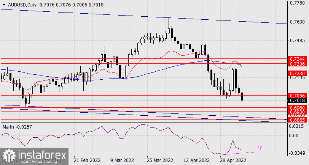Click the red 0.7306 price level label
Screen dimensions: 309x165
pyautogui.click(x=297, y=64)
